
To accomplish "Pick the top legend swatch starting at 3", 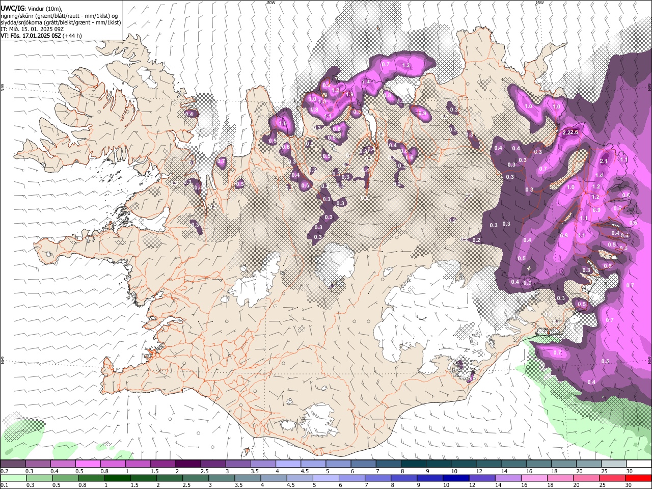I will point(238,464).
